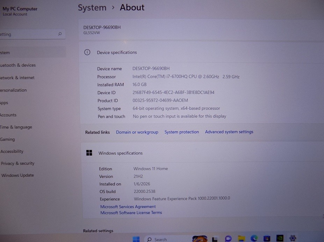Viewport: 324px width, 242px height.
Task: Click the Windows logo beside Windows specifications
Action: pyautogui.click(x=89, y=153)
